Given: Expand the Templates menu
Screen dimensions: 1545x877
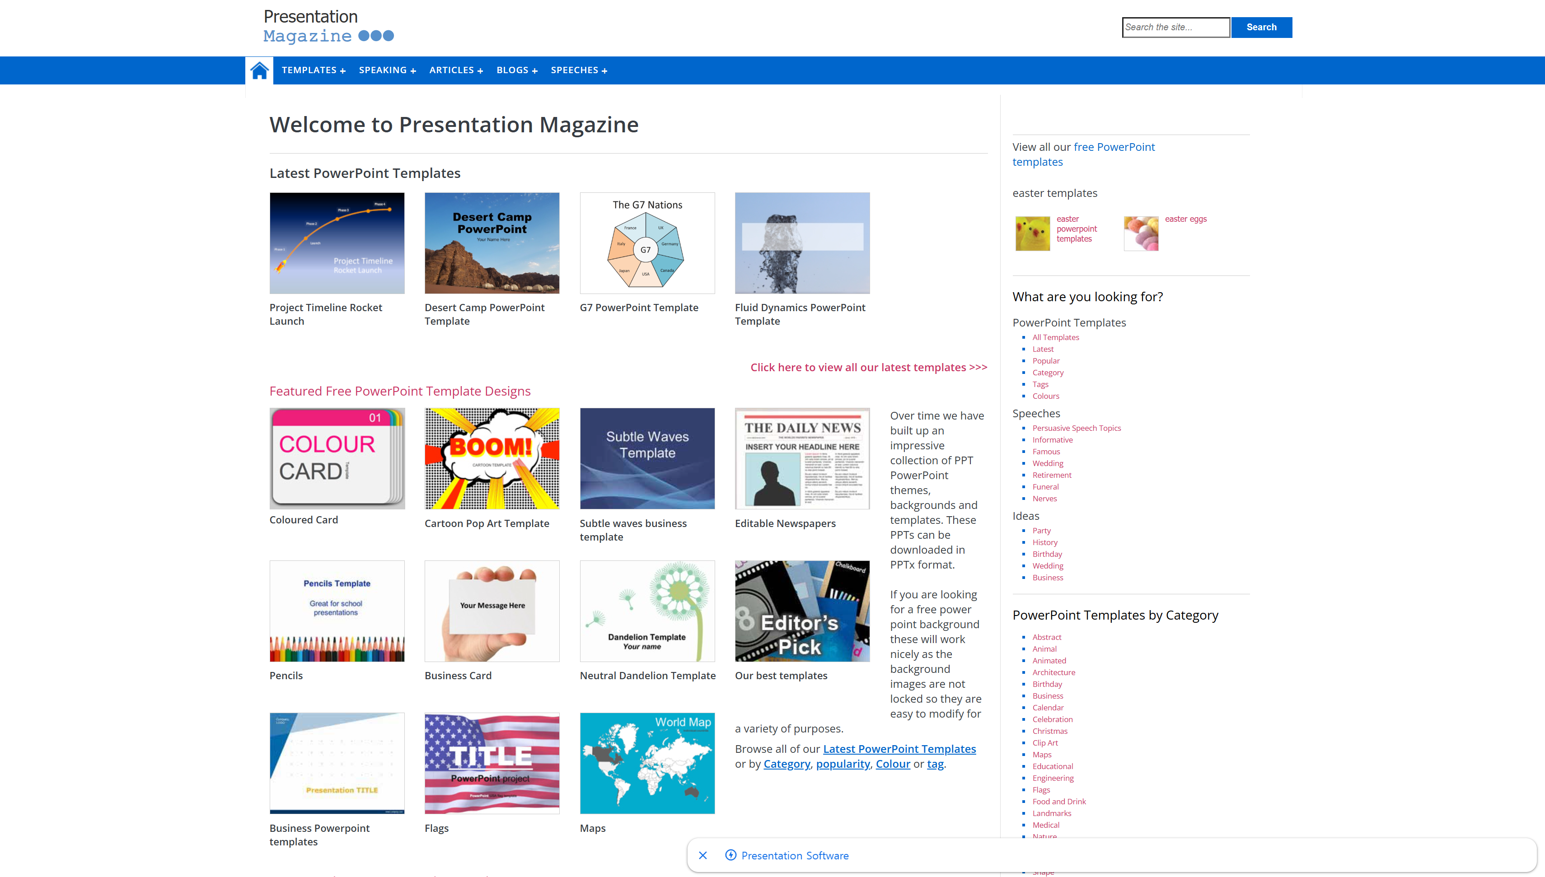Looking at the screenshot, I should [x=313, y=70].
